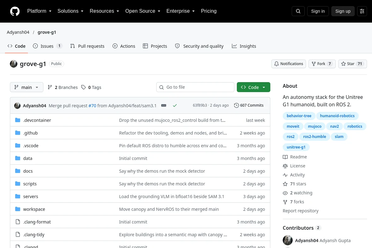This screenshot has width=372, height=248.
Task: Expand the commit message ellipsis button
Action: point(164,105)
